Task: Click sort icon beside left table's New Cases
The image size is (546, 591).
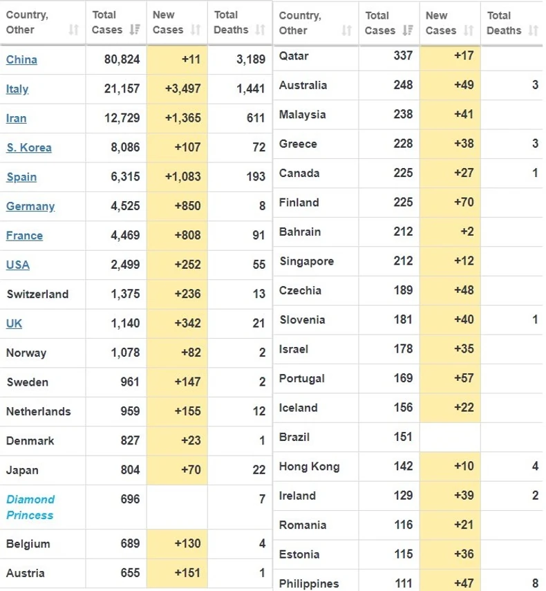Action: click(x=196, y=30)
